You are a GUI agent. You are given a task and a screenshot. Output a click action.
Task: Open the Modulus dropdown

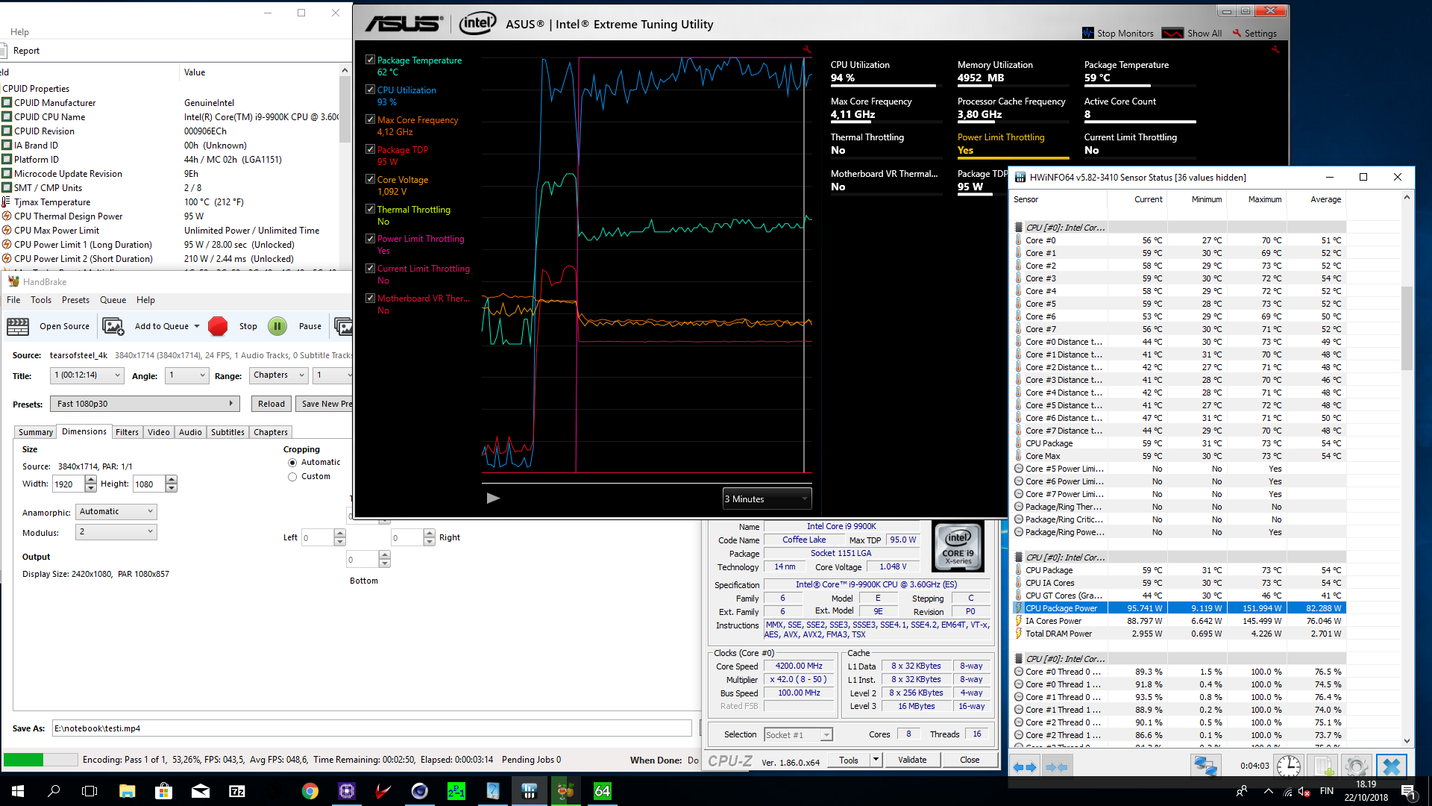[x=116, y=532]
